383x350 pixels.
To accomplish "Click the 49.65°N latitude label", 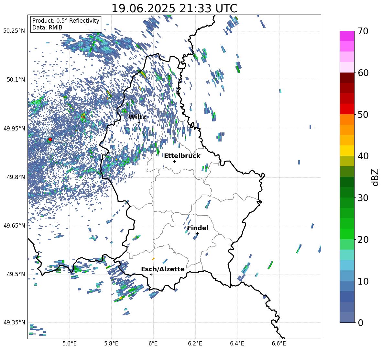I will pyautogui.click(x=14, y=225).
